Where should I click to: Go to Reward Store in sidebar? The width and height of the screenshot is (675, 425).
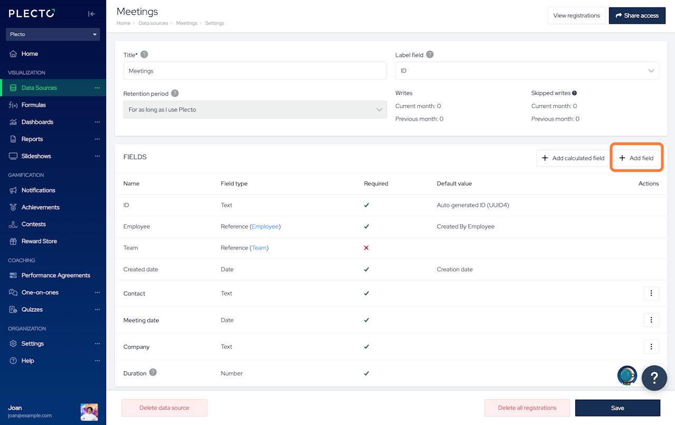39,241
